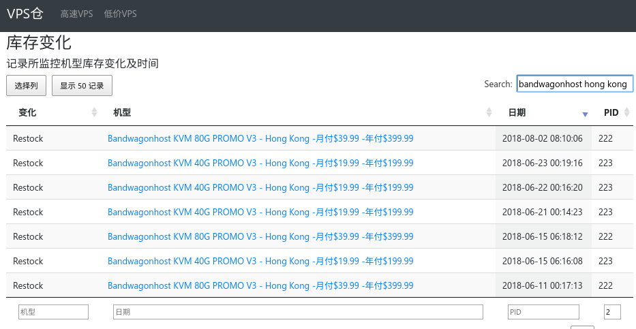The height and width of the screenshot is (329, 636).
Task: Open 40G PROMO V3 link dated 2018-06-15 06:16:08
Action: tap(260, 261)
